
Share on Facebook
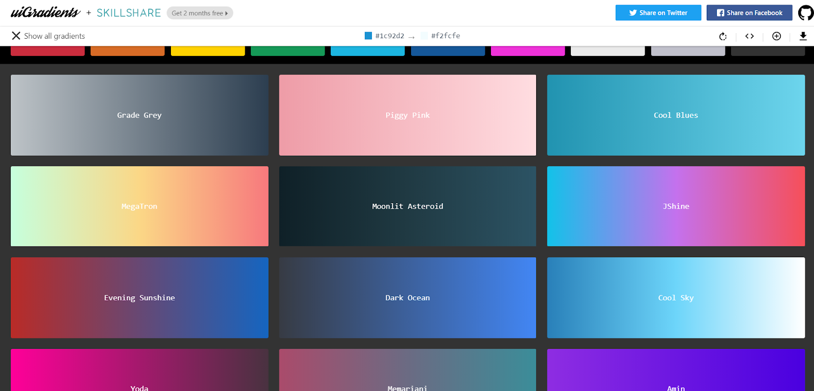749,13
